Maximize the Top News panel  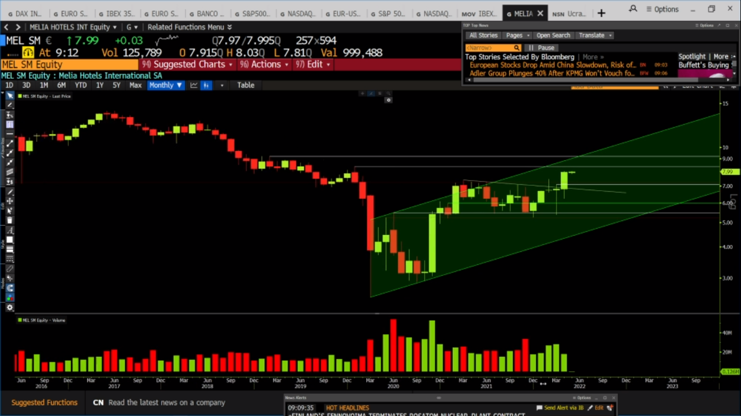click(727, 25)
